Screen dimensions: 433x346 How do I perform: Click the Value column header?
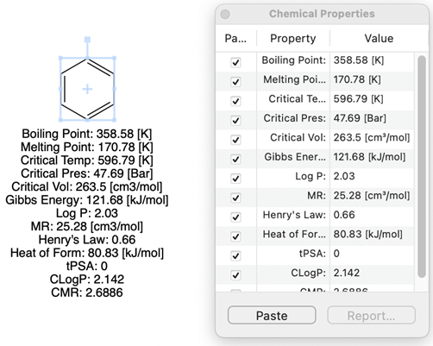click(x=379, y=38)
